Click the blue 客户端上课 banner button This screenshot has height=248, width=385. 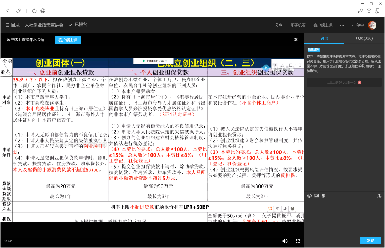pyautogui.click(x=68, y=40)
